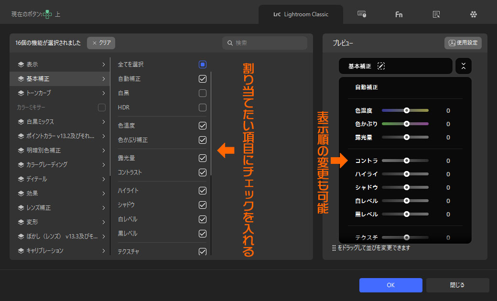Click the dot-cluster icon in top bar
This screenshot has width=497, height=301.
click(x=473, y=14)
